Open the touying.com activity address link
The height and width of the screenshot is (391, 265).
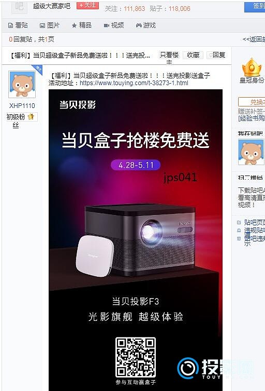134,83
